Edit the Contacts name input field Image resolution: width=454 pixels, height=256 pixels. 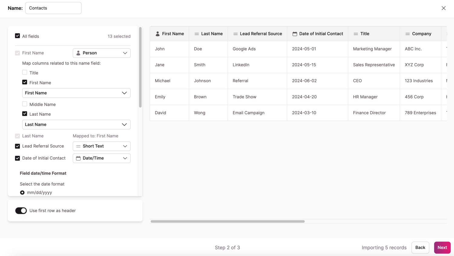[53, 8]
